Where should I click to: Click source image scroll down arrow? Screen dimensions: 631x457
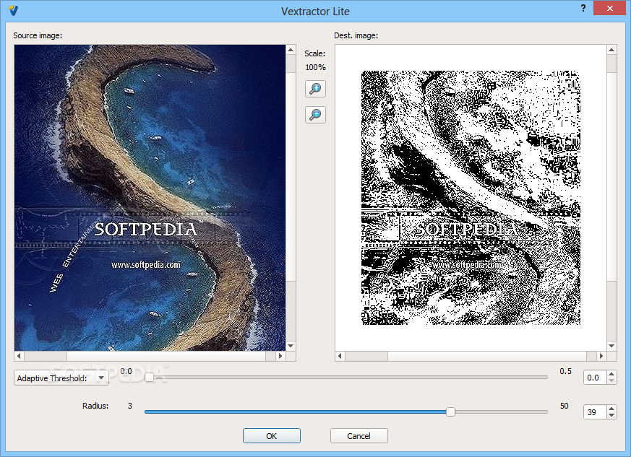(x=291, y=346)
